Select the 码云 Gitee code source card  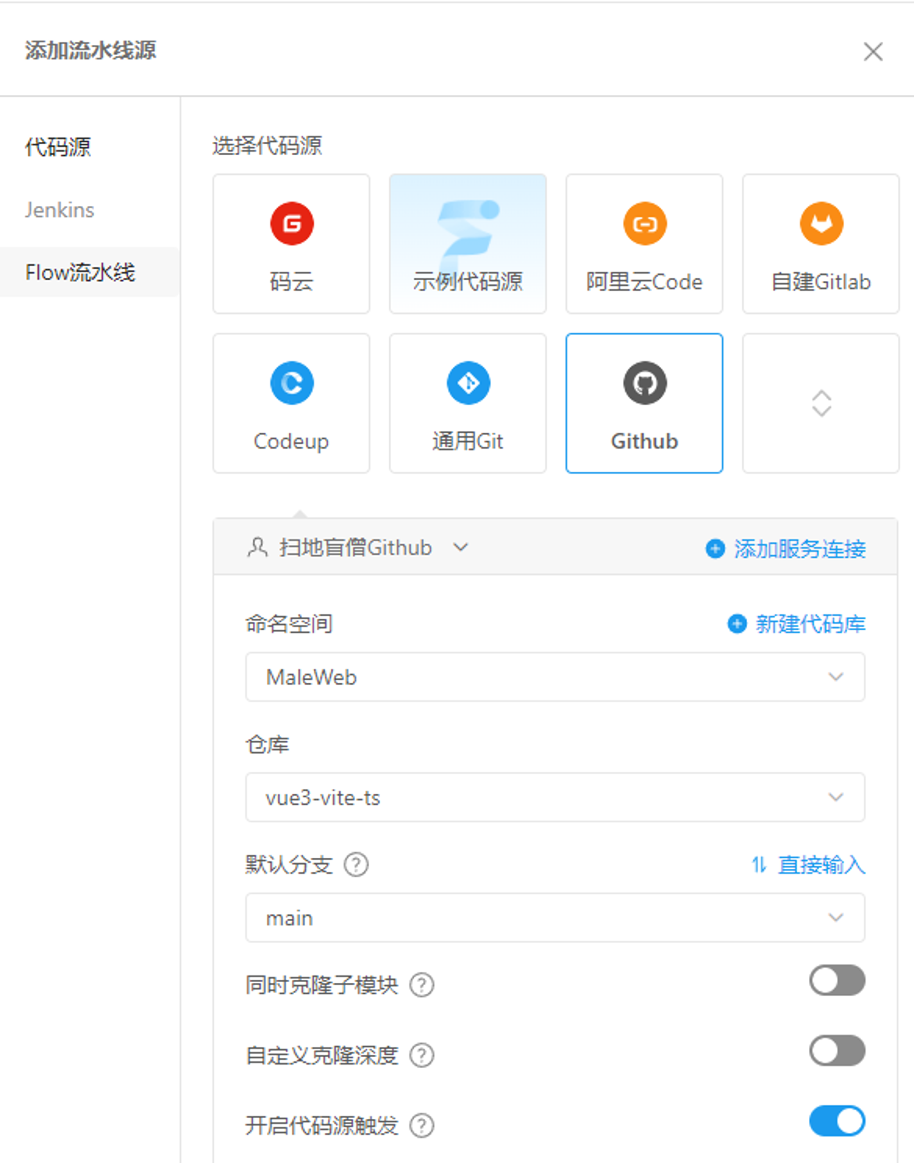[291, 244]
